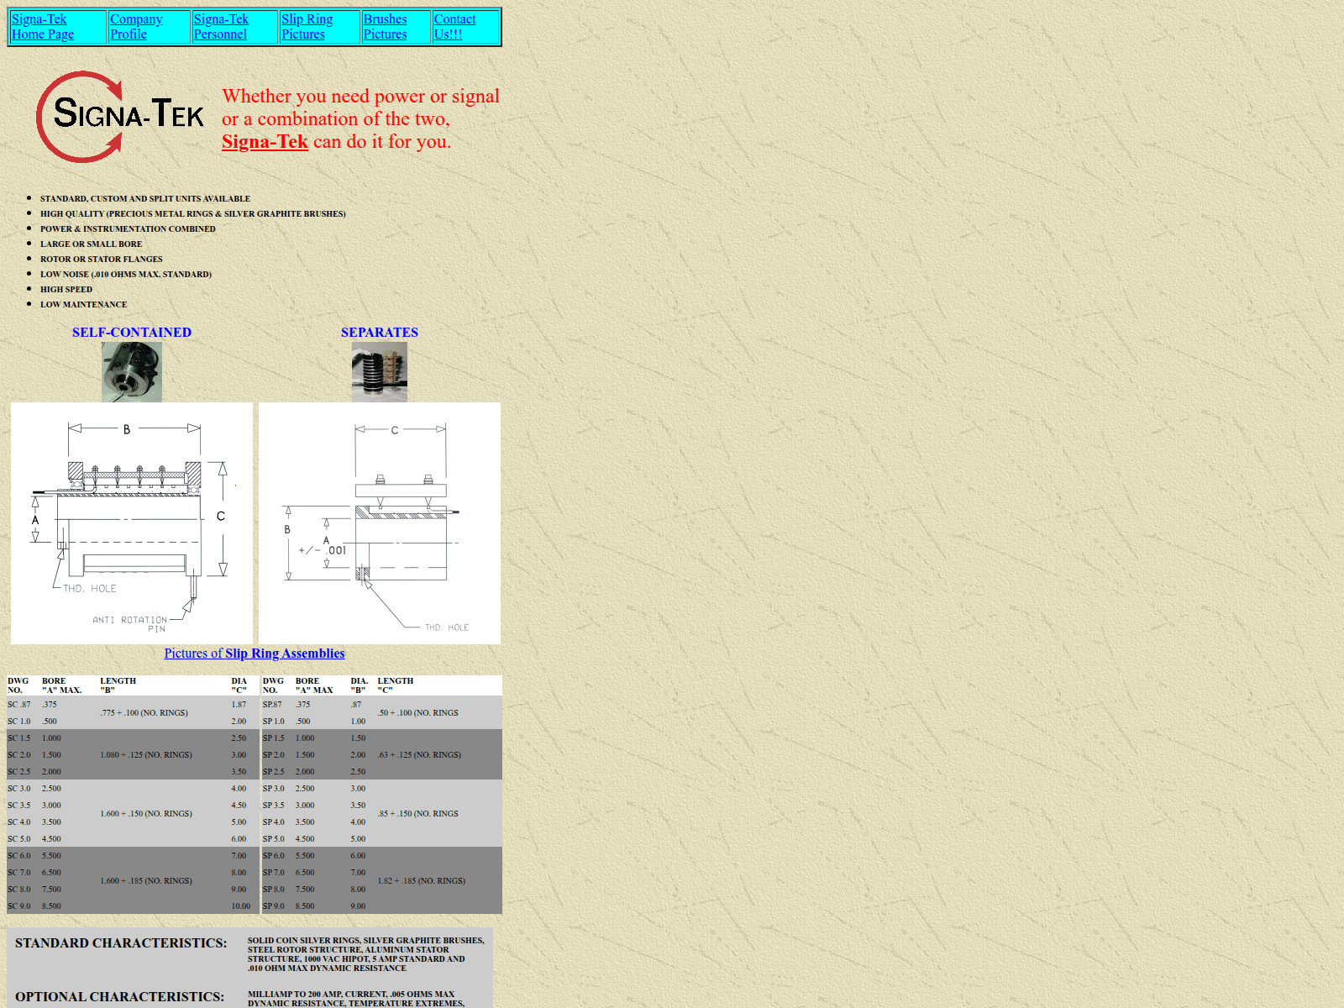Open Pictures of Slip Ring Assemblies link

tap(255, 654)
